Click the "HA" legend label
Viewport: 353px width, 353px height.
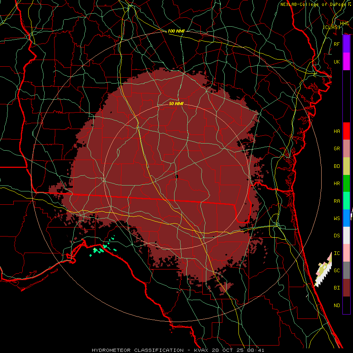(x=337, y=131)
